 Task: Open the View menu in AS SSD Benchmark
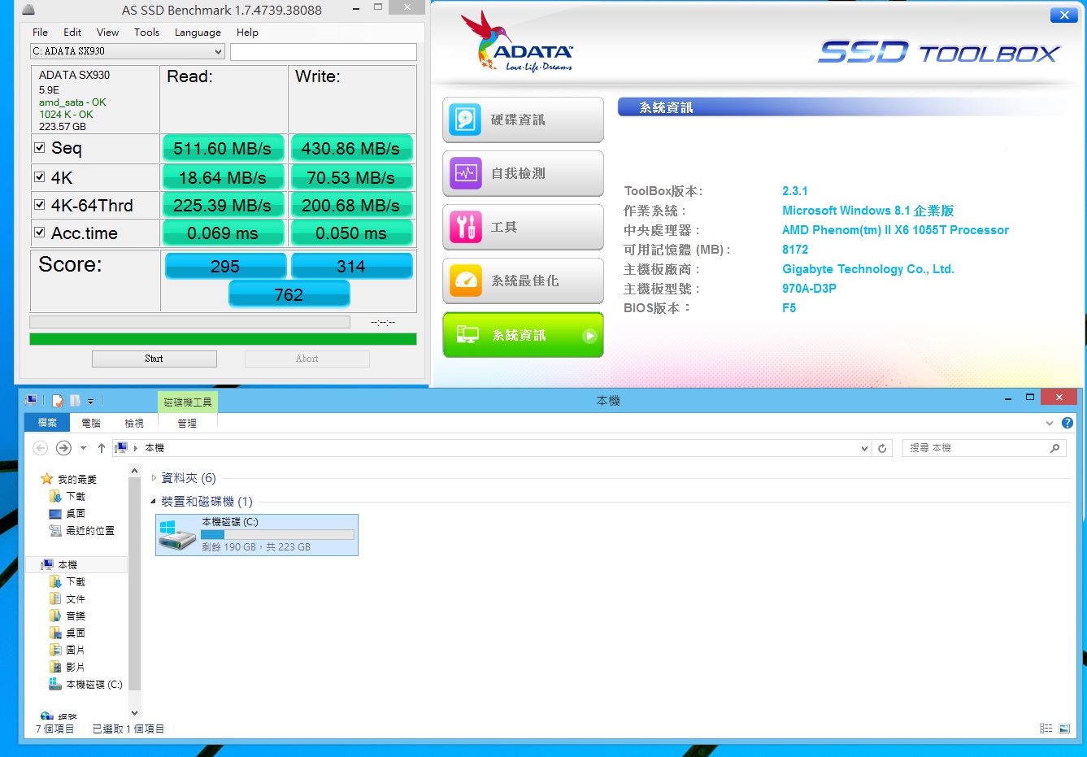pos(107,33)
